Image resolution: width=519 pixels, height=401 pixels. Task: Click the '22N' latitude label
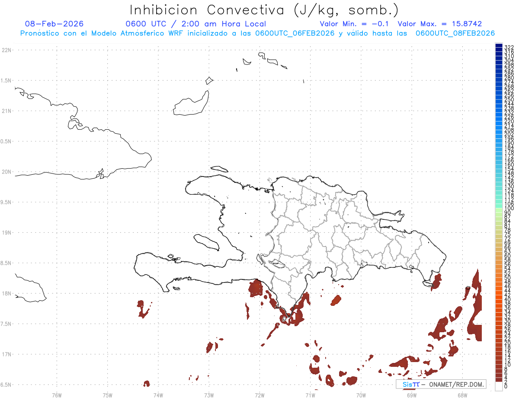tap(6, 50)
